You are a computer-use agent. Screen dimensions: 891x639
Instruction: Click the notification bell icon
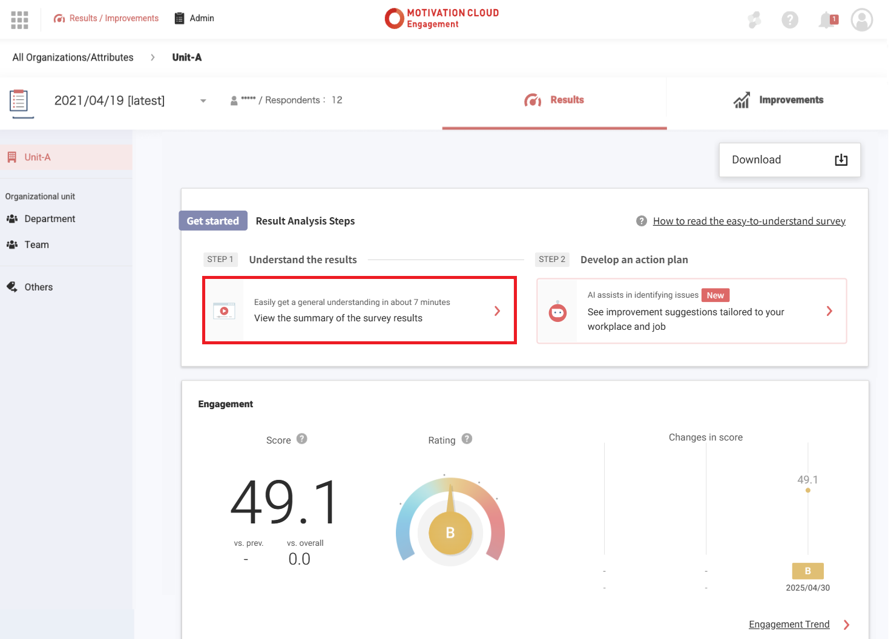click(827, 20)
